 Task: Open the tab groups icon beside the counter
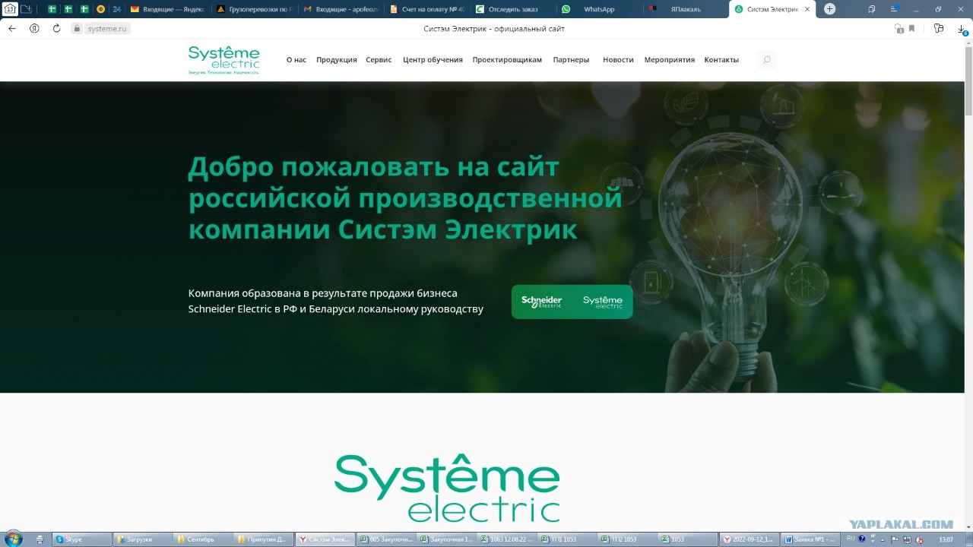pyautogui.click(x=27, y=9)
